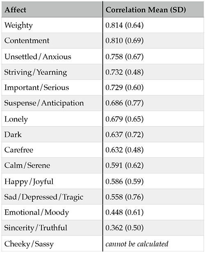205x253 pixels.
Task: Select the Calm/Serene row label
Action: click(x=27, y=165)
